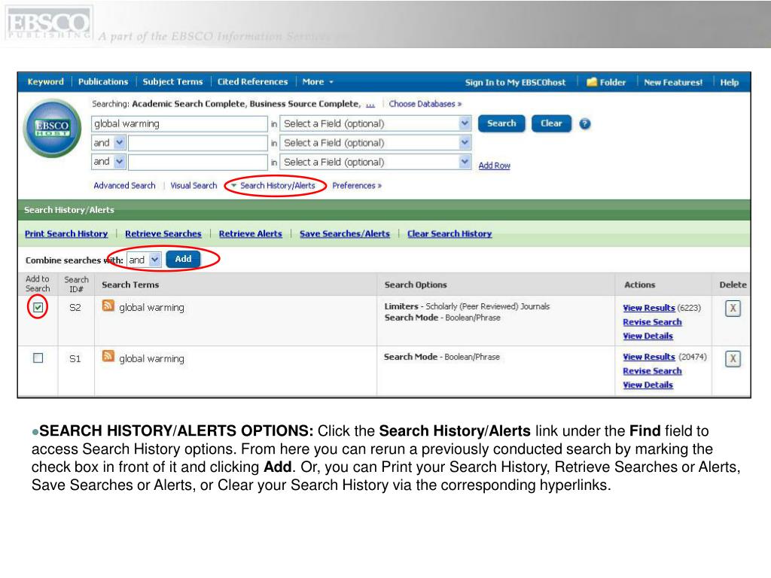Open Help in top bar

coord(730,83)
